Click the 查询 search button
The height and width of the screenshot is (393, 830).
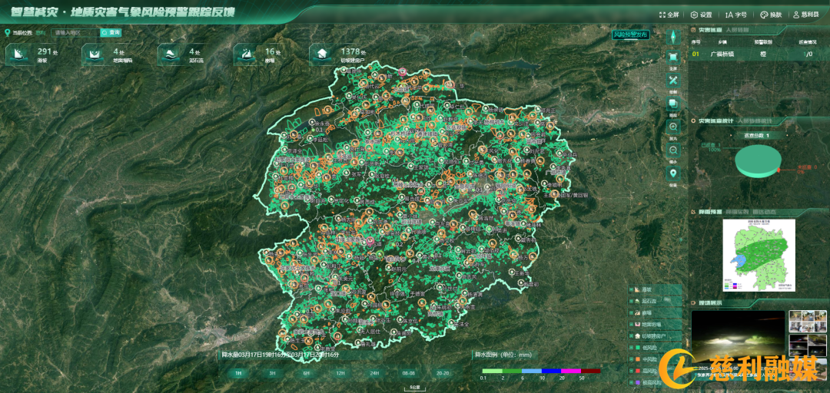(111, 33)
